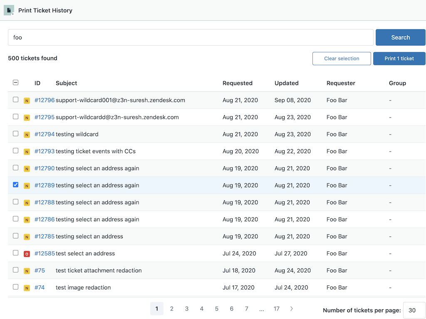Image resolution: width=426 pixels, height=319 pixels.
Task: Click the status badge next to ticket #74
Action: pyautogui.click(x=27, y=288)
